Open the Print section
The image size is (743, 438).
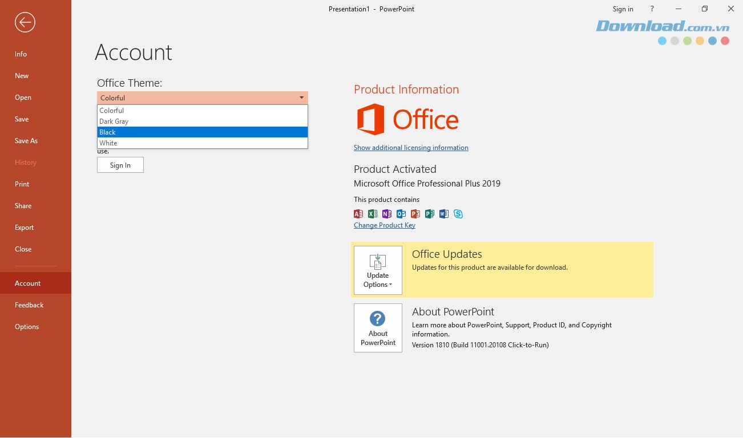(22, 184)
